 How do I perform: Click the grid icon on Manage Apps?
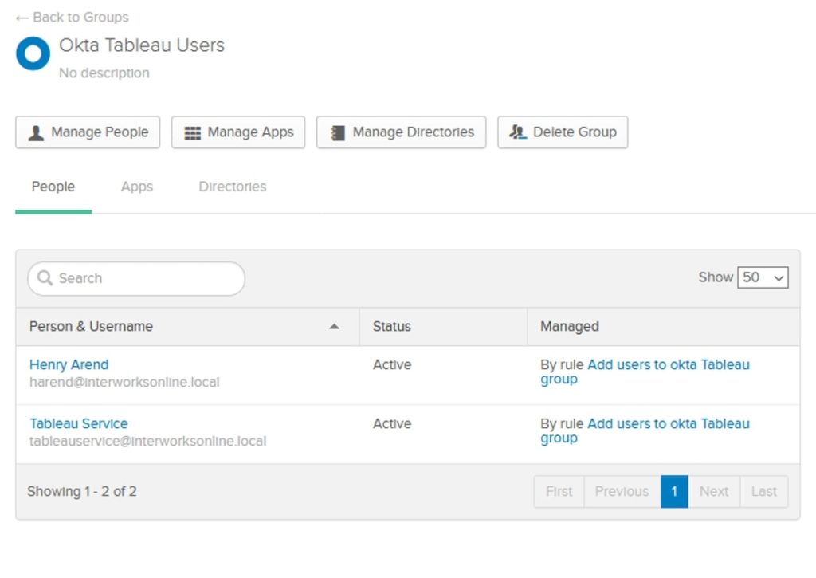(x=191, y=132)
